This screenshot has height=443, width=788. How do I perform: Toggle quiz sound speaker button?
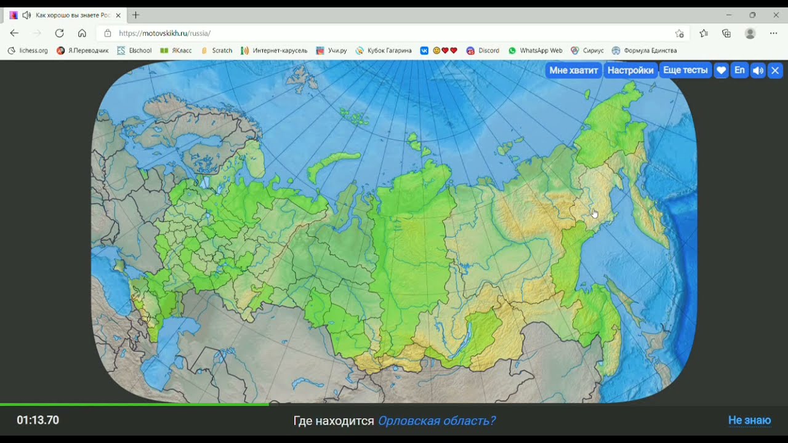point(758,70)
